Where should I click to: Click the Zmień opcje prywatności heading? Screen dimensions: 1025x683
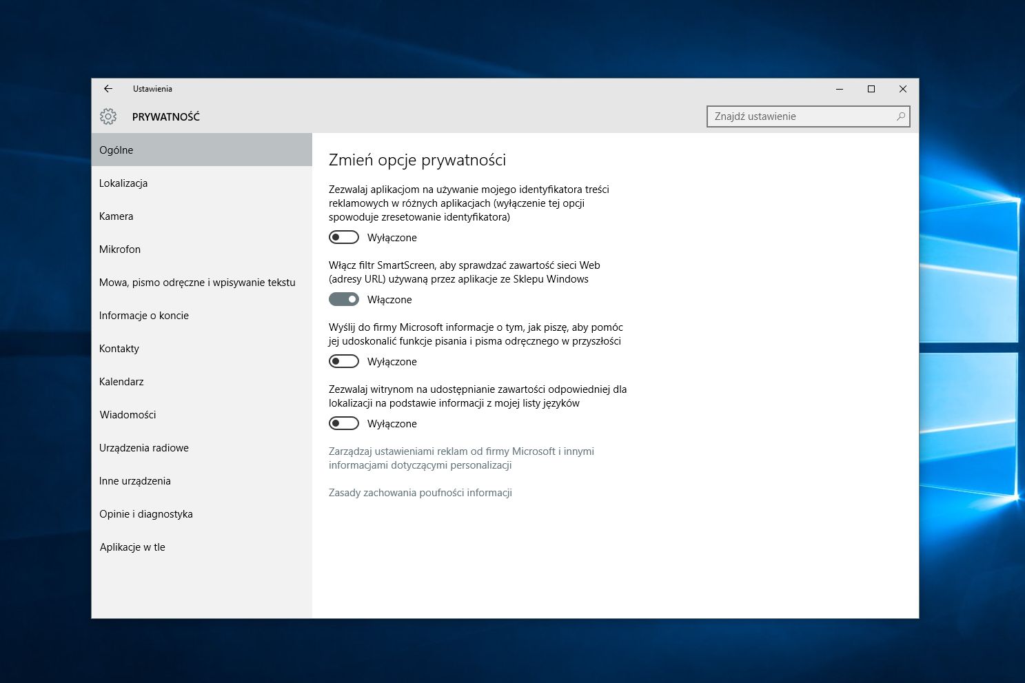point(417,160)
